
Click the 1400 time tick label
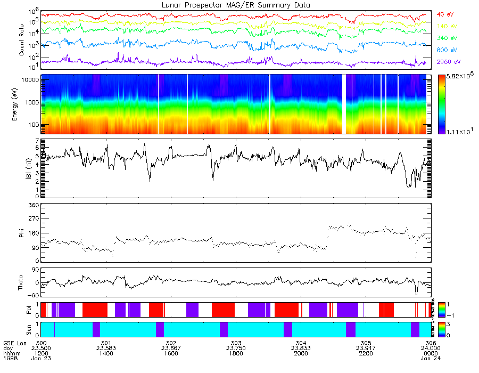[106, 353]
